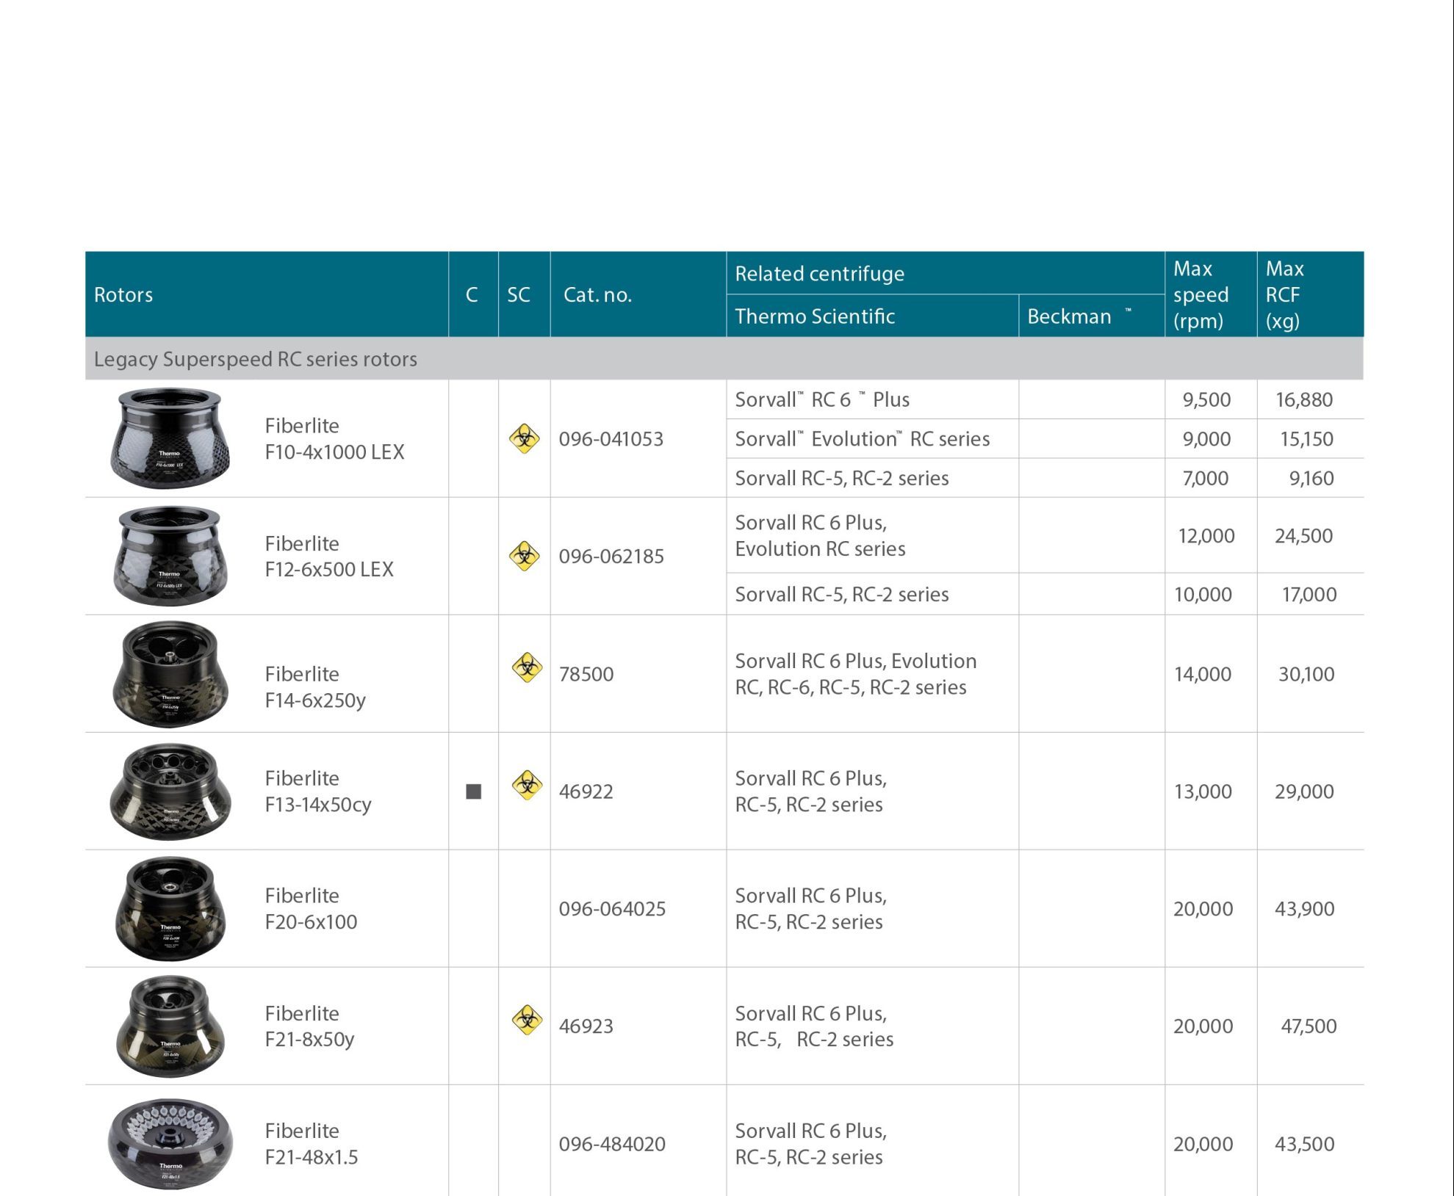Click biohazard icon for F12-6x500 LEX
This screenshot has width=1454, height=1196.
[x=525, y=557]
